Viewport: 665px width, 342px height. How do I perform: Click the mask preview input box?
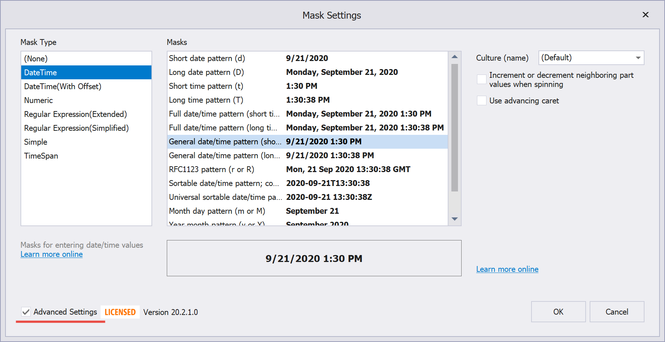pos(314,258)
